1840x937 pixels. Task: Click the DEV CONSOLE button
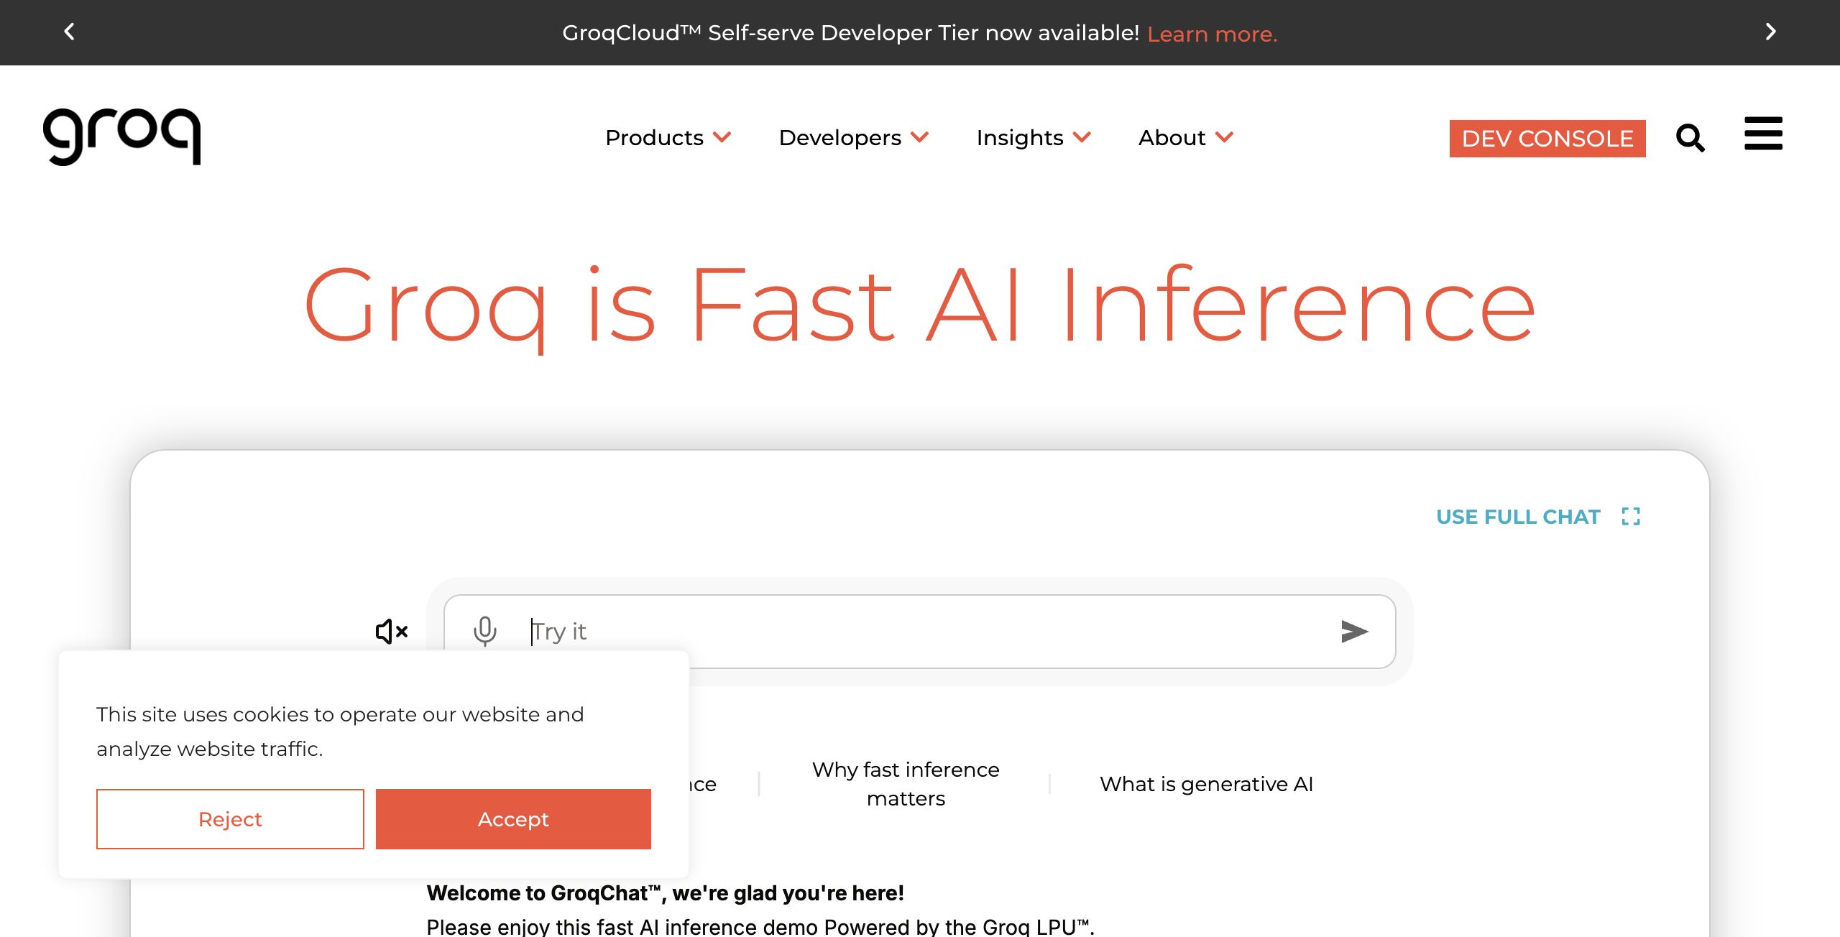(1547, 138)
